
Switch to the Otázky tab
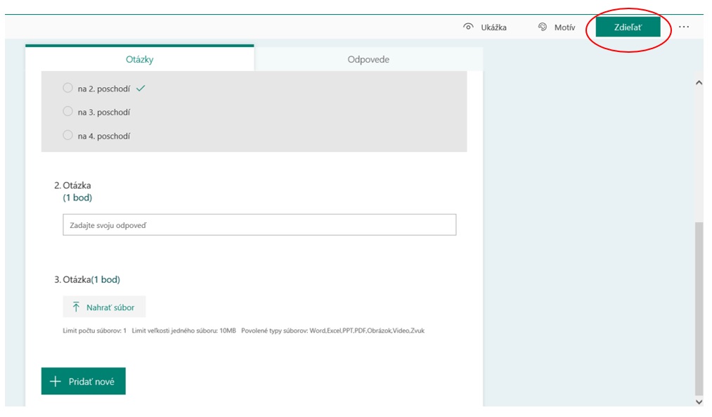click(x=139, y=60)
